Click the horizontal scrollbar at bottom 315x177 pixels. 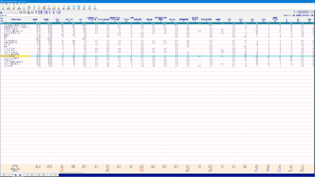[x=72, y=173]
